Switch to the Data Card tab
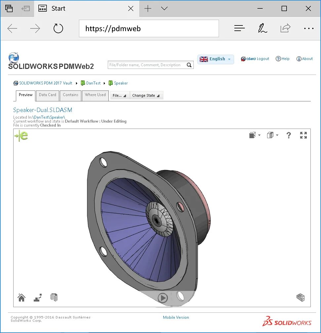This screenshot has height=333, width=321. (48, 95)
